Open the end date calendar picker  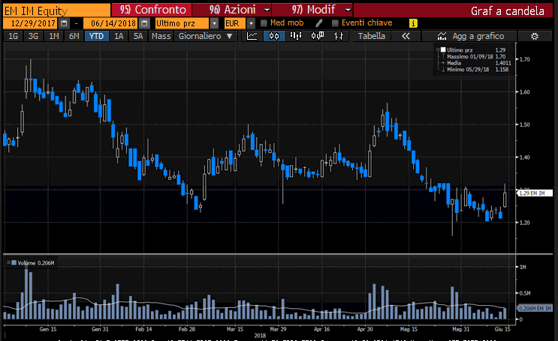tap(144, 23)
